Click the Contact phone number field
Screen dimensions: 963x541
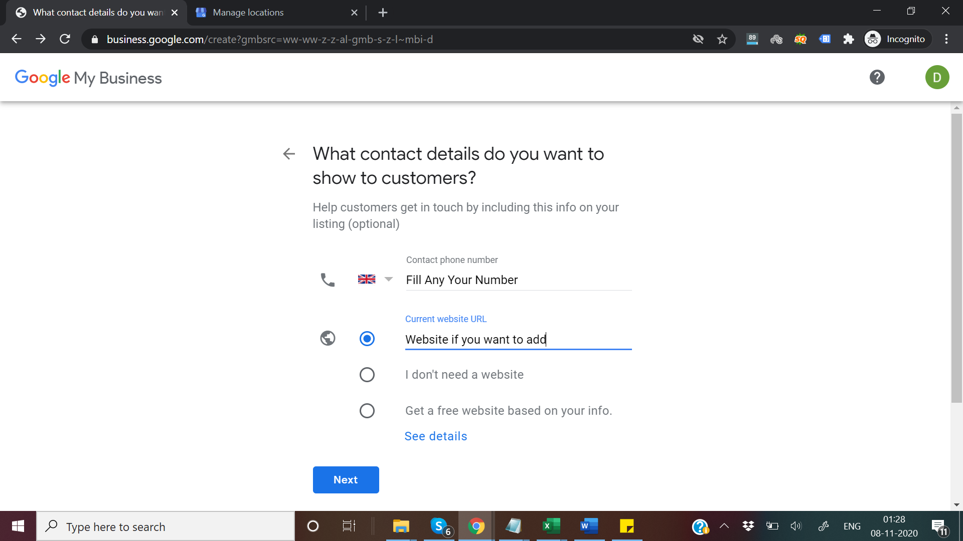519,280
